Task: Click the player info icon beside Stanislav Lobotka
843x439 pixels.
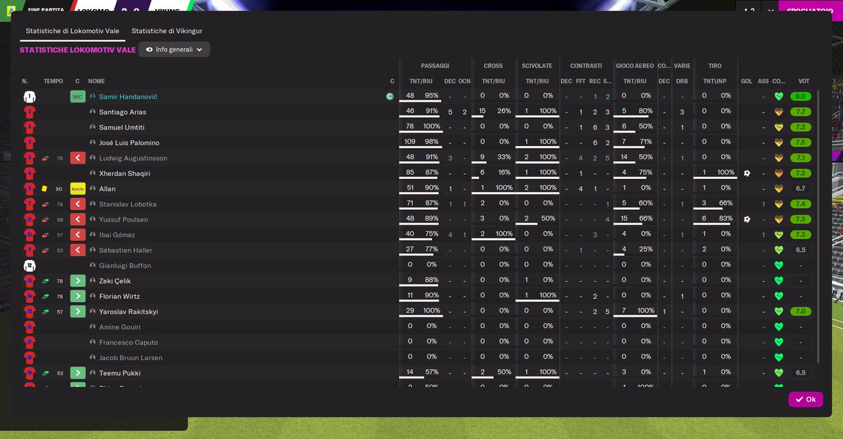Action: click(93, 204)
